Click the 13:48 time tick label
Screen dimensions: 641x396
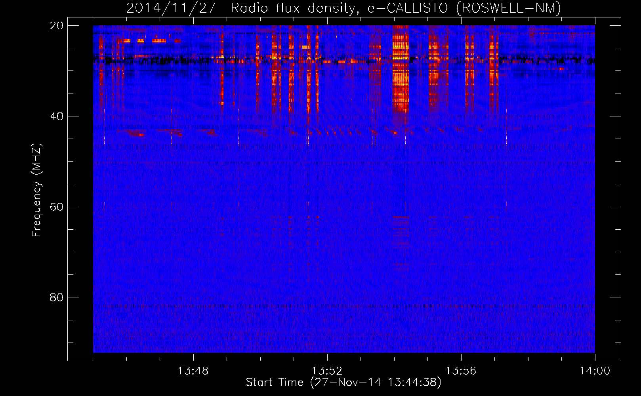[193, 371]
